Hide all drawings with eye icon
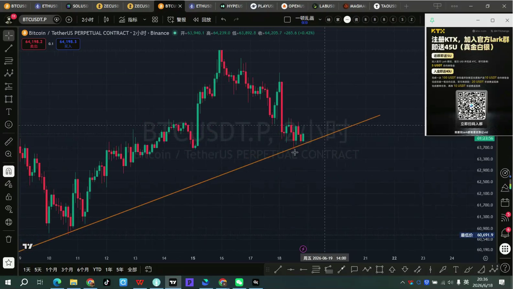The image size is (513, 289). point(8,209)
